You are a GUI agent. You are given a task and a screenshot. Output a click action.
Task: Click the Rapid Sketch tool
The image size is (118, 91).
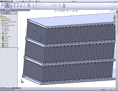click(64, 6)
